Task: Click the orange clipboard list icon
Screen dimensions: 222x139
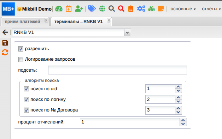Action: coord(131,9)
